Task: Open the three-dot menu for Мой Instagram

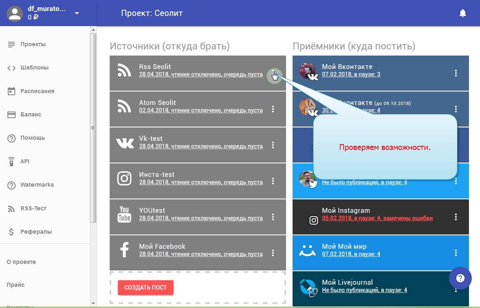Action: [456, 217]
